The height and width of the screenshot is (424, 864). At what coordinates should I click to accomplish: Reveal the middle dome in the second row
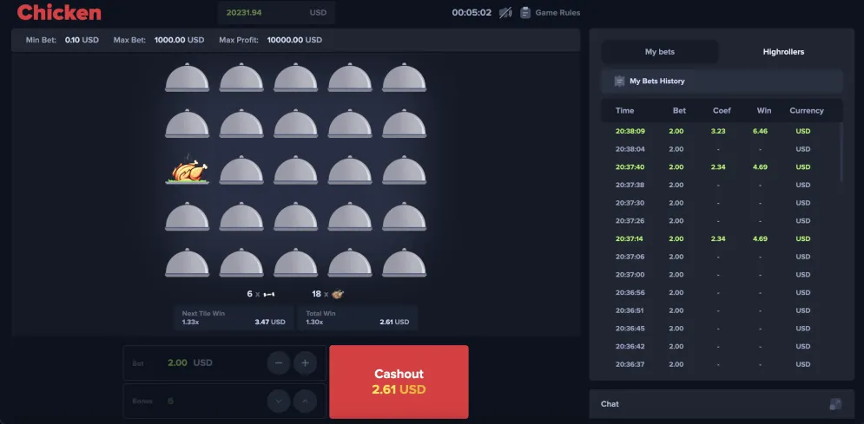296,124
